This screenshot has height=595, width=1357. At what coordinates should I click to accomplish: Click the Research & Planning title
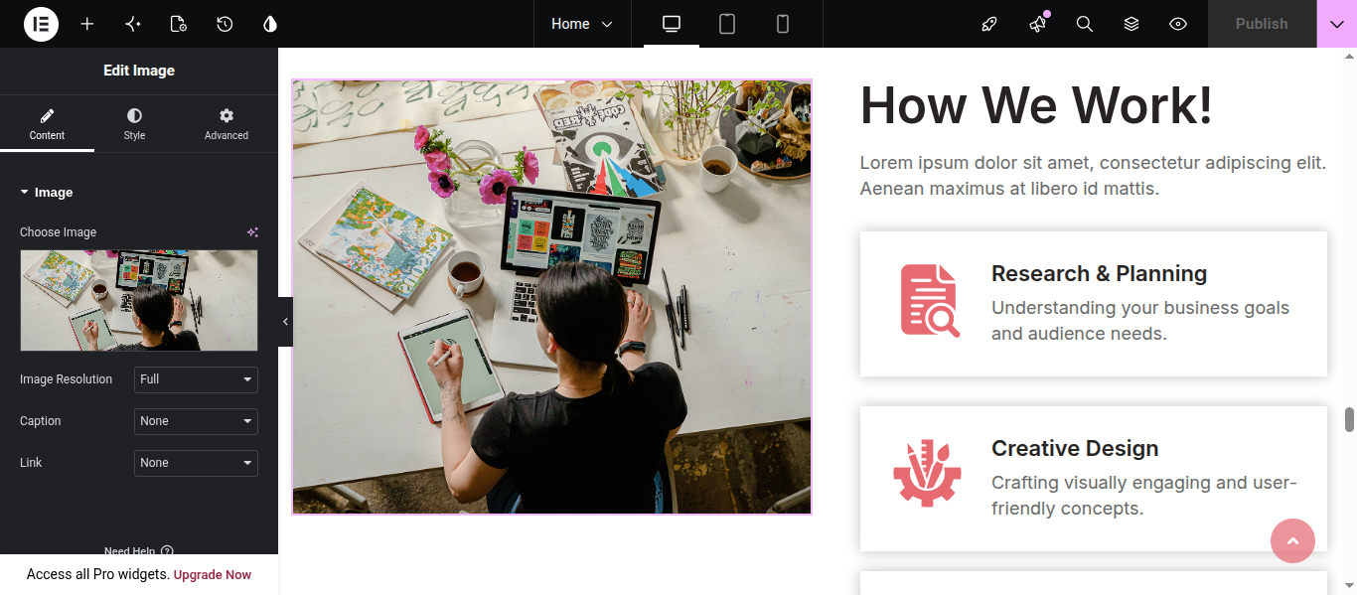coord(1099,274)
